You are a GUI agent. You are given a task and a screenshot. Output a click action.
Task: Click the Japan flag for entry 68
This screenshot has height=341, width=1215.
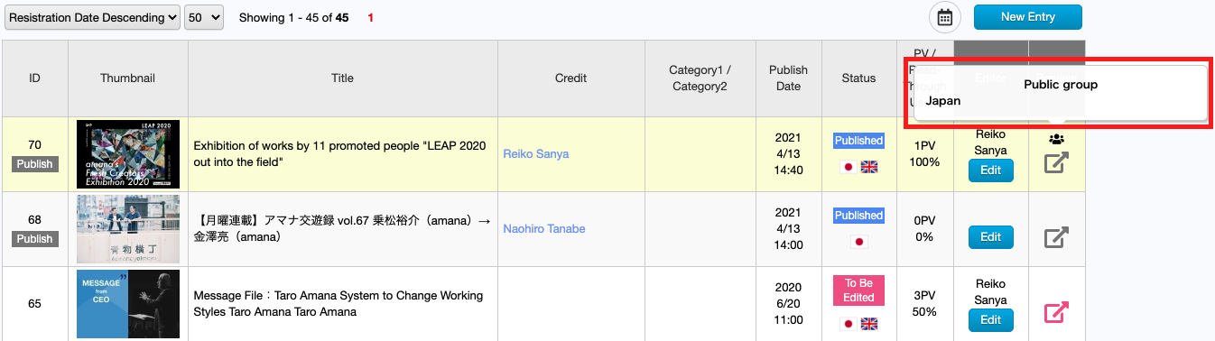tap(858, 242)
